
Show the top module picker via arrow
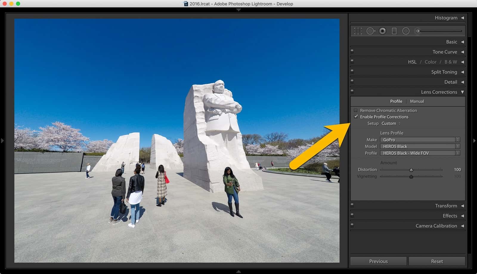click(x=238, y=10)
